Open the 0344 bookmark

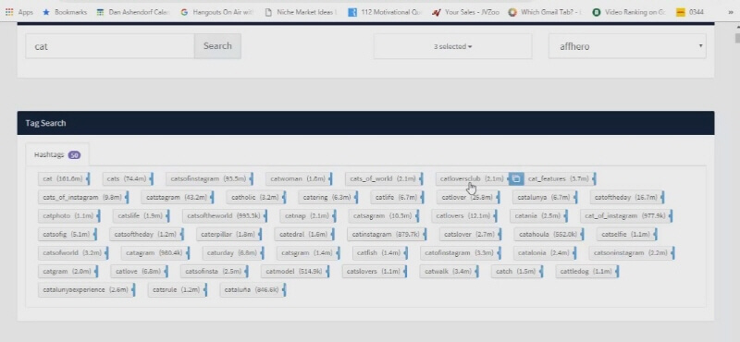(x=690, y=12)
